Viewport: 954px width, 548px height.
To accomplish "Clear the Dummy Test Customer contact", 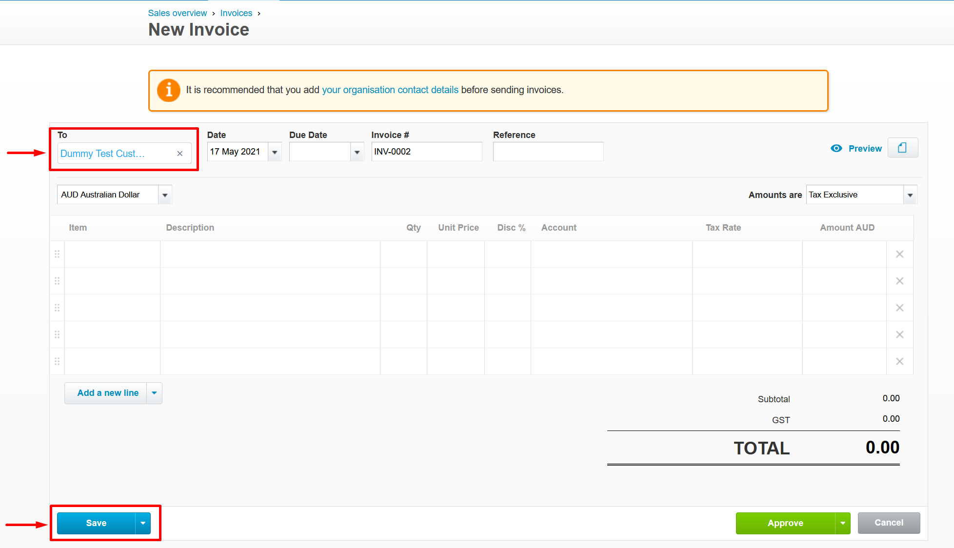I will [x=180, y=154].
